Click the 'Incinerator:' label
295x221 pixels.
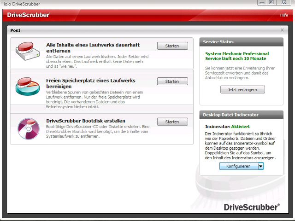click(218, 127)
